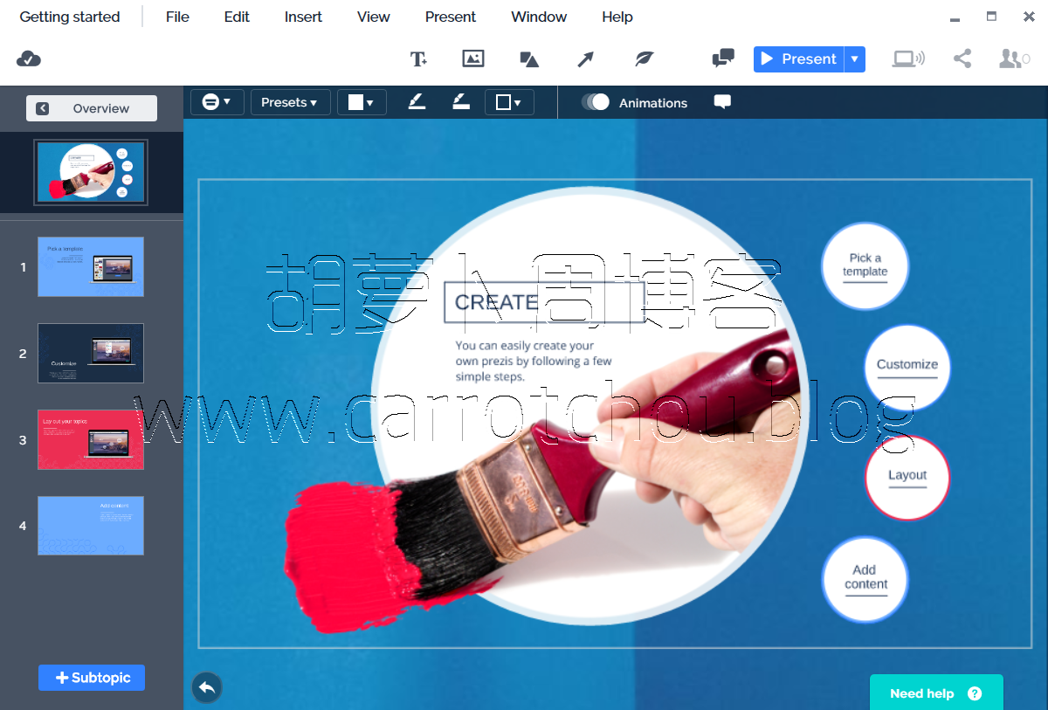Viewport: 1048px width, 710px height.
Task: Open the insert Image tool
Action: [x=473, y=59]
